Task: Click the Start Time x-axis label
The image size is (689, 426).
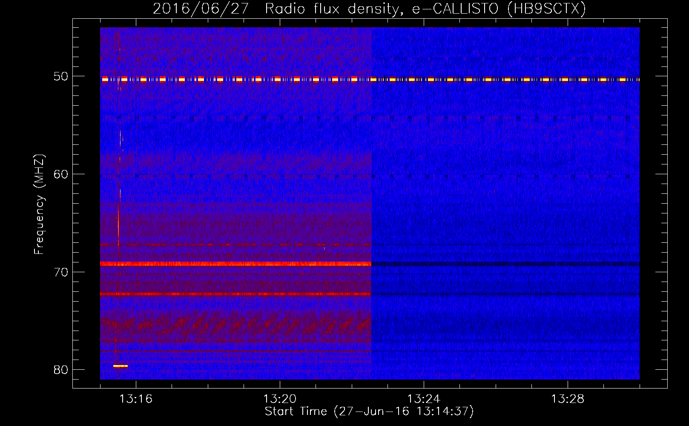Action: pyautogui.click(x=369, y=412)
